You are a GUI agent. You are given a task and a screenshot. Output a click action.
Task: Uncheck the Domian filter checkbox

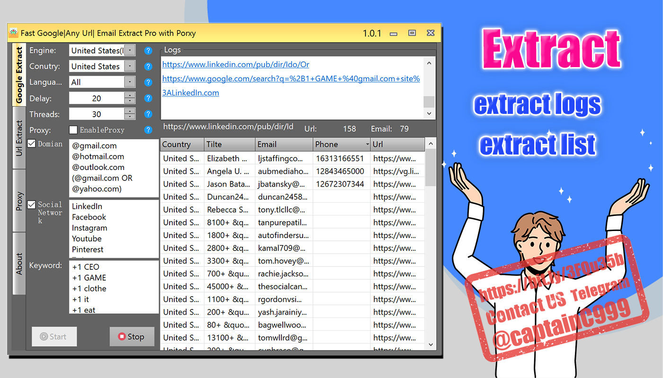(x=31, y=144)
